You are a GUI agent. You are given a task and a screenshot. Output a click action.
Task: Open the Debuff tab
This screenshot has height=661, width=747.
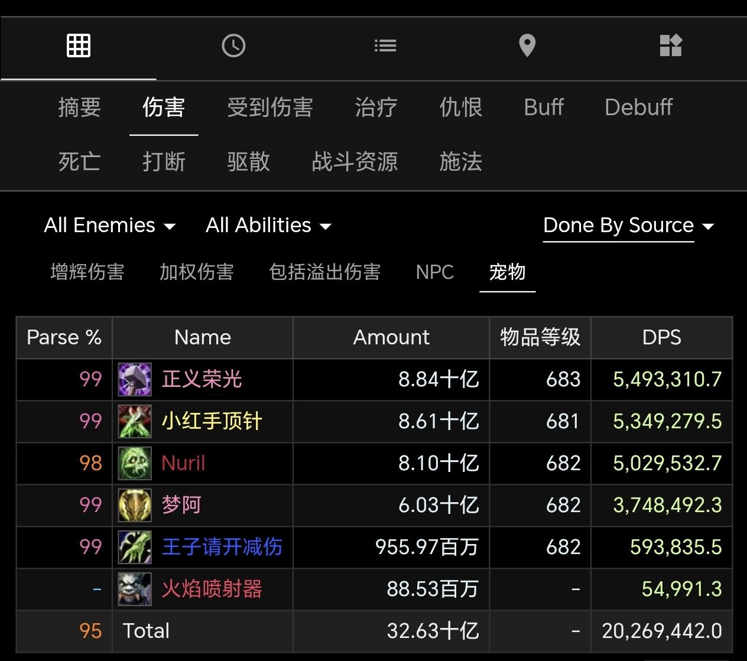point(638,108)
